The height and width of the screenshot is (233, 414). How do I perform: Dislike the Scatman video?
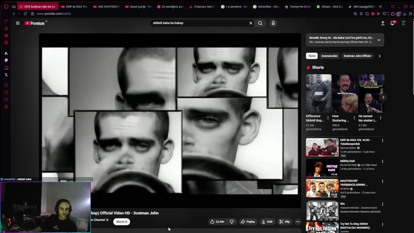[x=232, y=222]
